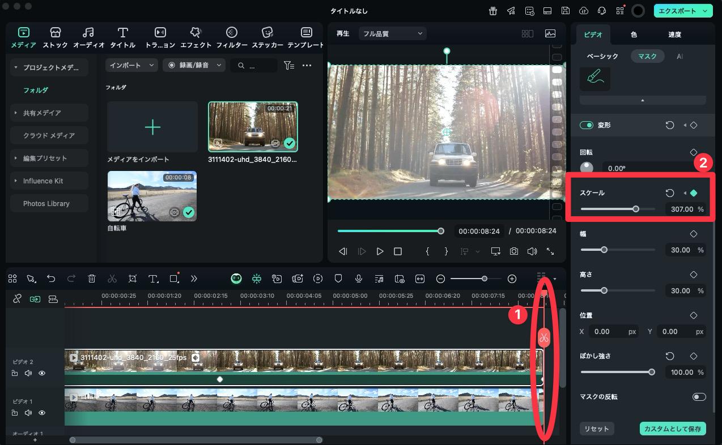Open the Audio library tab
This screenshot has width=722, height=445.
[x=88, y=37]
